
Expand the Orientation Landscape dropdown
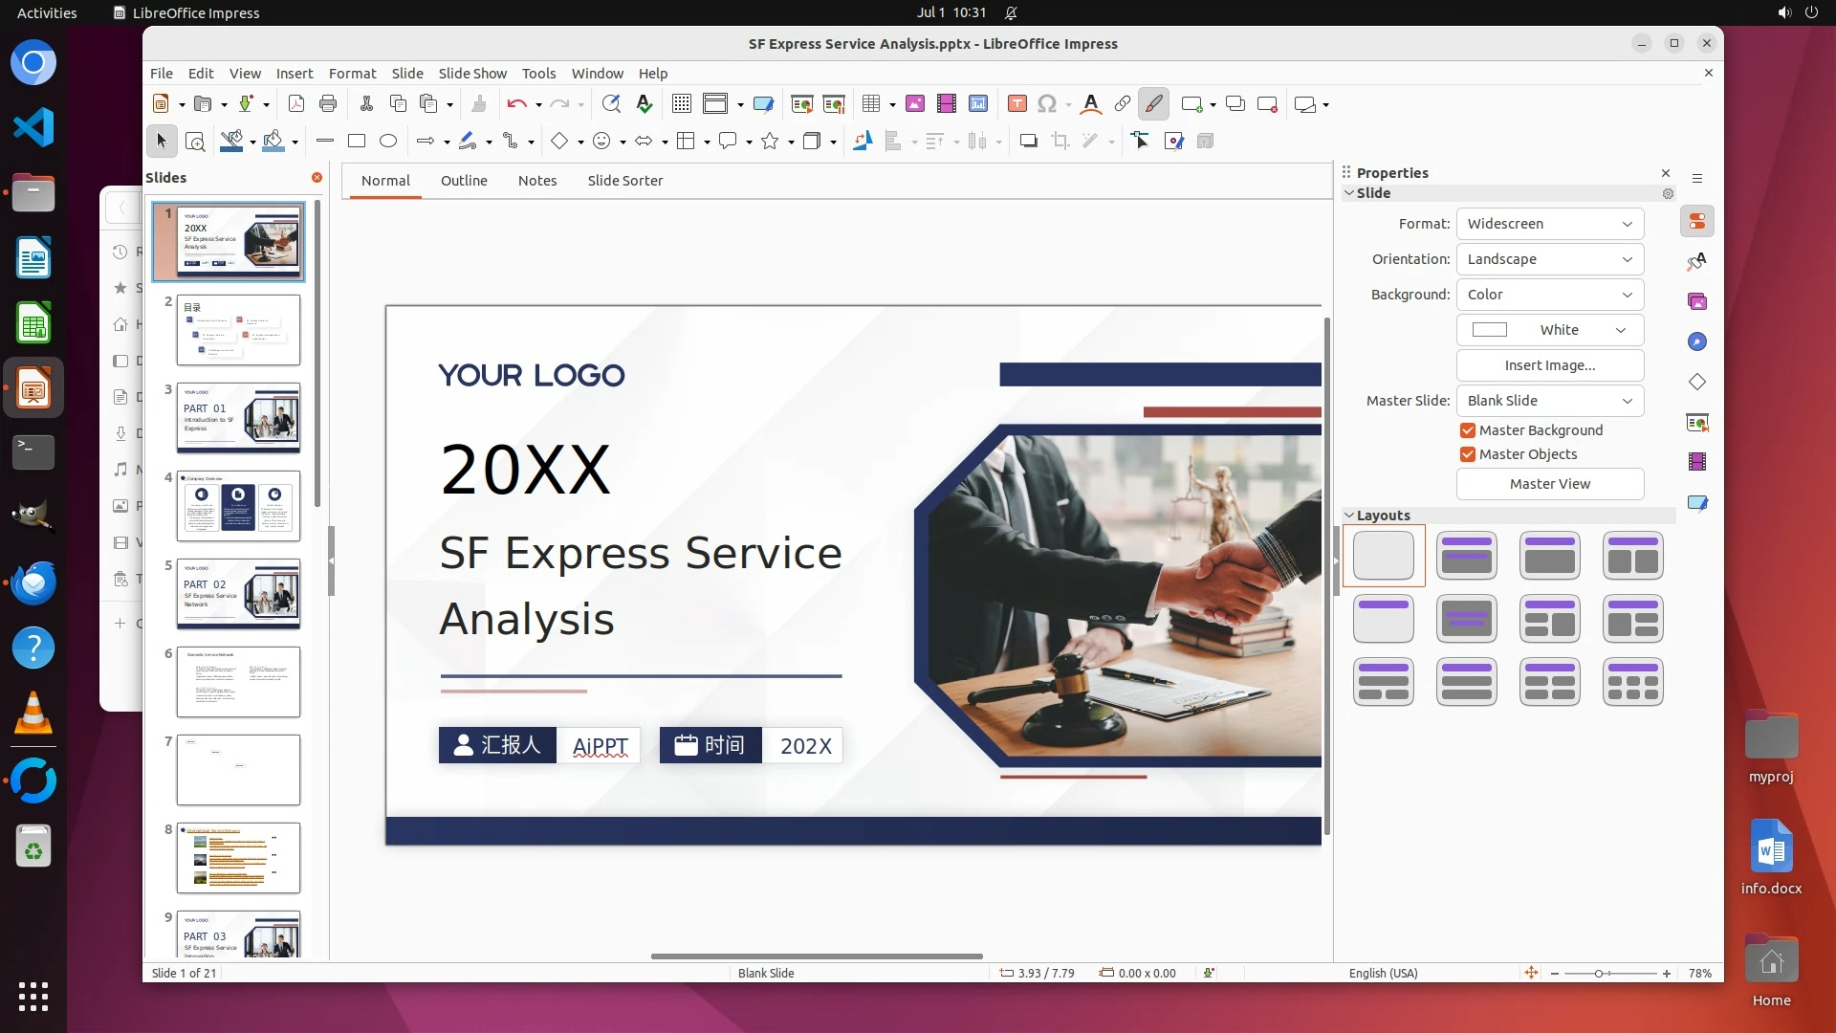coord(1549,259)
